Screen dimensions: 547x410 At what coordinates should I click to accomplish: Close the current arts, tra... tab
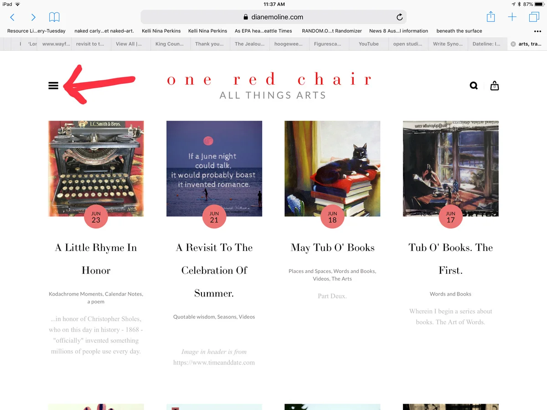513,44
